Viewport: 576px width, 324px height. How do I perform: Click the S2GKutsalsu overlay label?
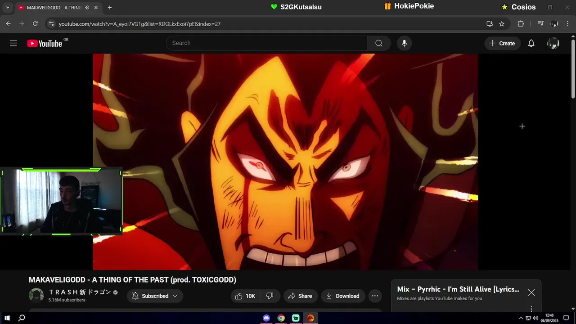click(x=296, y=7)
